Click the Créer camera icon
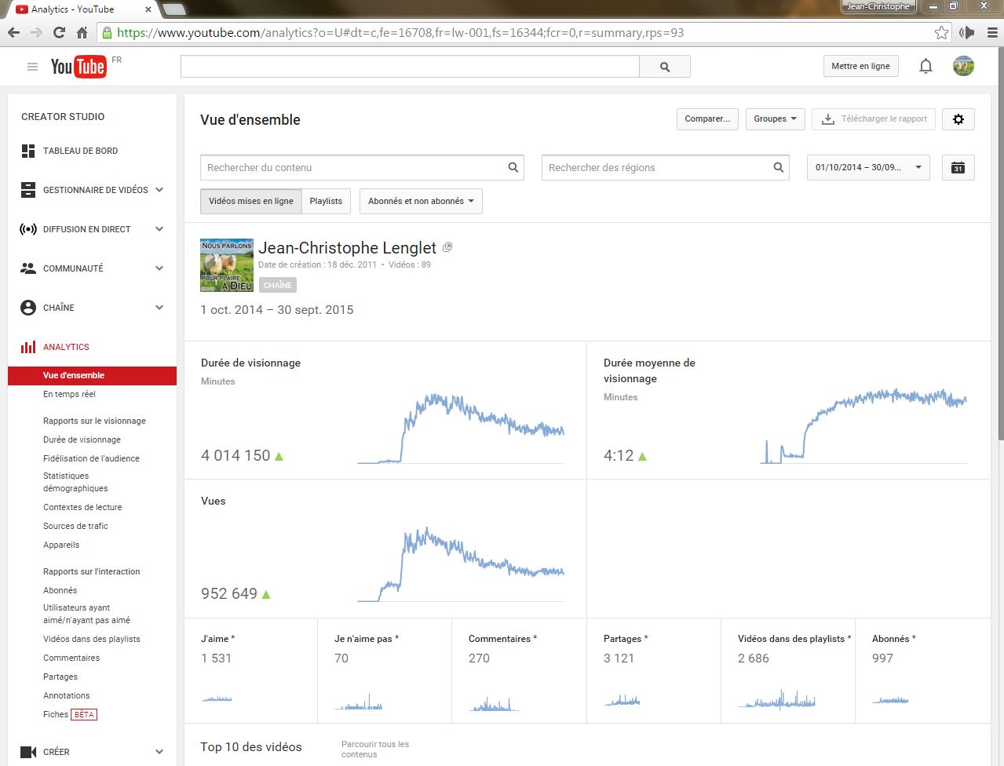This screenshot has width=1004, height=766. pyautogui.click(x=28, y=752)
